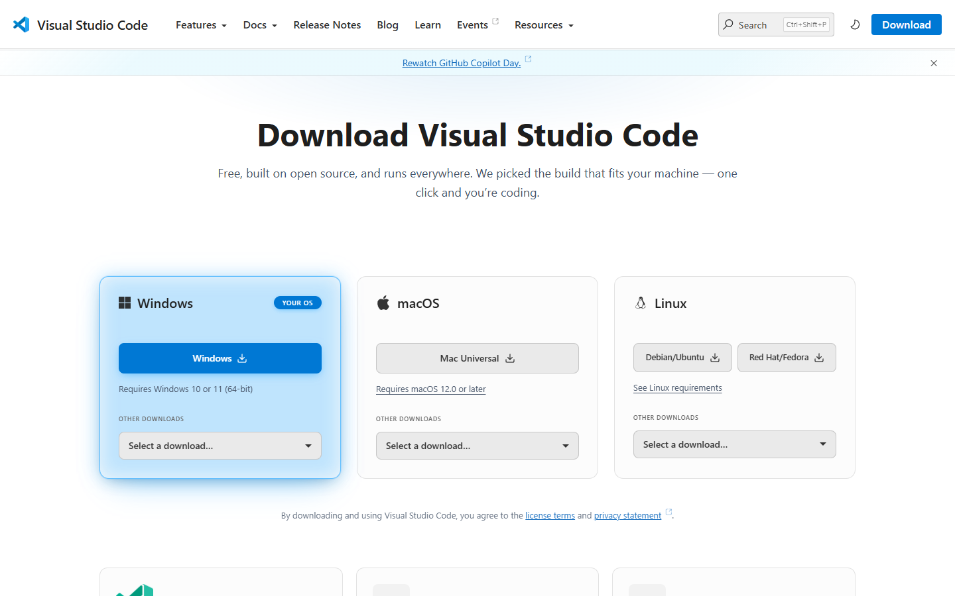Download the Debian/Ubuntu package
This screenshot has width=955, height=596.
click(682, 358)
